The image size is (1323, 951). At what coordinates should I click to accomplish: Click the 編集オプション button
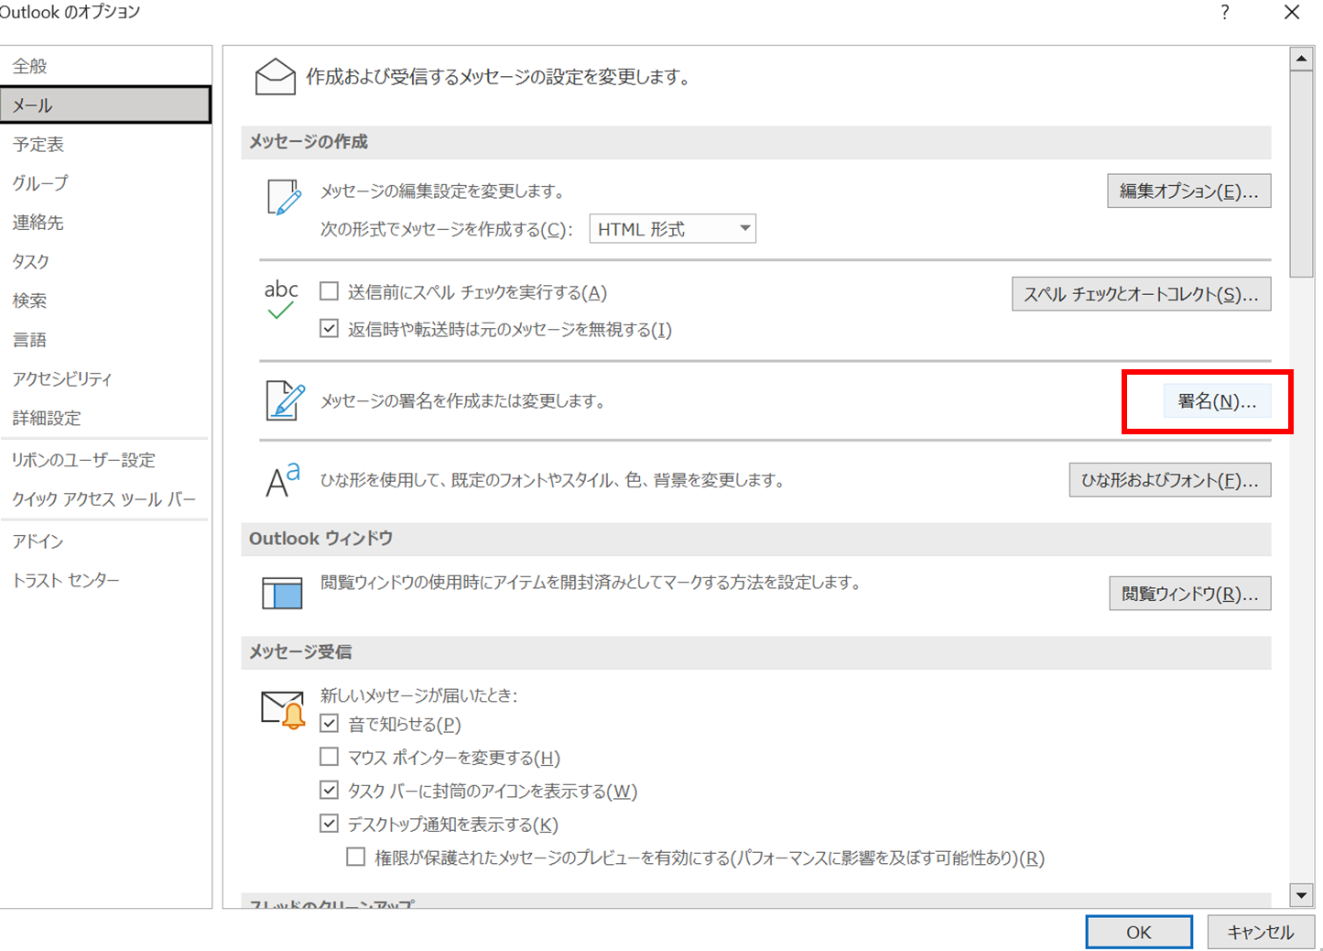1188,191
